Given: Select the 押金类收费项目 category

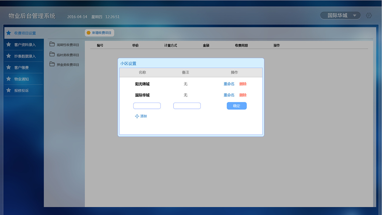Looking at the screenshot, I should pos(68,64).
